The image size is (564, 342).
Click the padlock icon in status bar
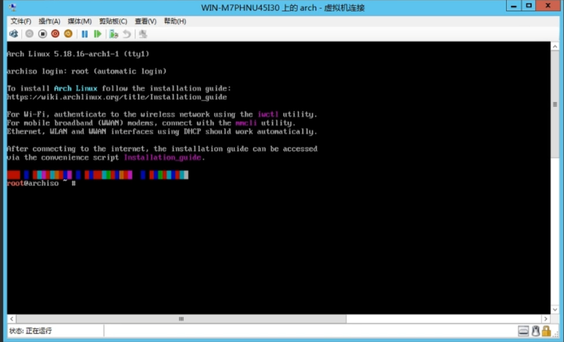(547, 331)
